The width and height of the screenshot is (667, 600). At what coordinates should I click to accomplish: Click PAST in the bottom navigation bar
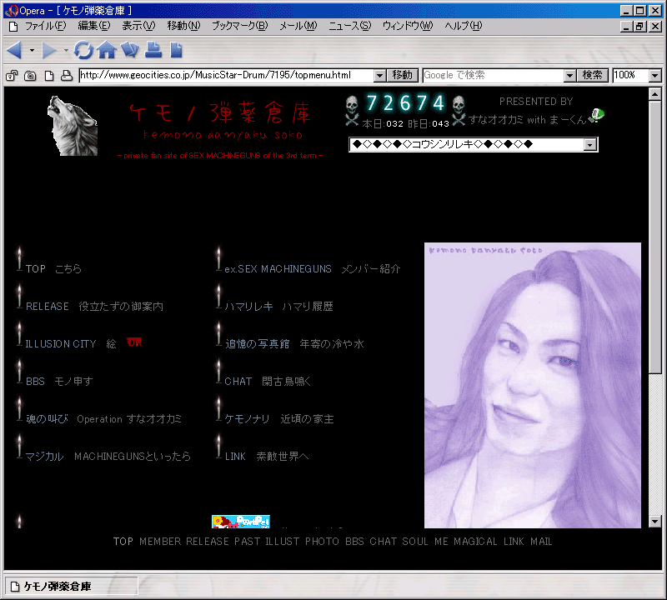(247, 542)
